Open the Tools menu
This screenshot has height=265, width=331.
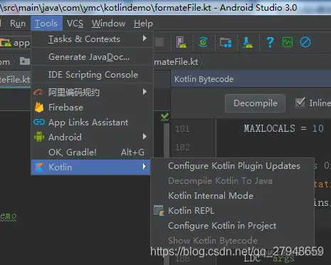(46, 24)
